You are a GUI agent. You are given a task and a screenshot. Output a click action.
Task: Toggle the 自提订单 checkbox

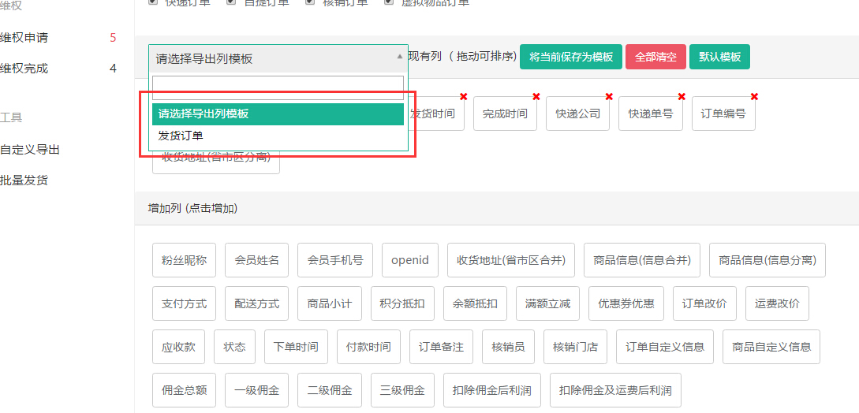click(231, 2)
